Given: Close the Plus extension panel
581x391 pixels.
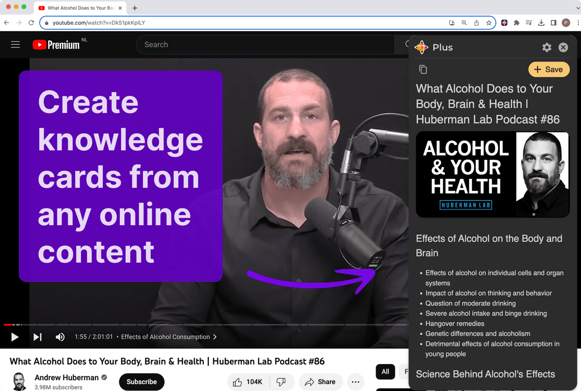Looking at the screenshot, I should [563, 47].
